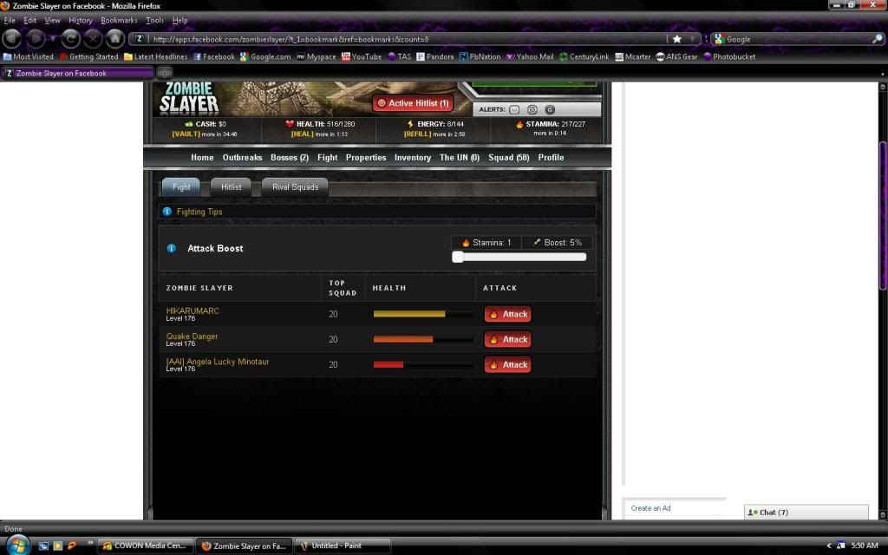Select the Fight sub-tab
Screen dimensions: 888x555
pyautogui.click(x=181, y=187)
